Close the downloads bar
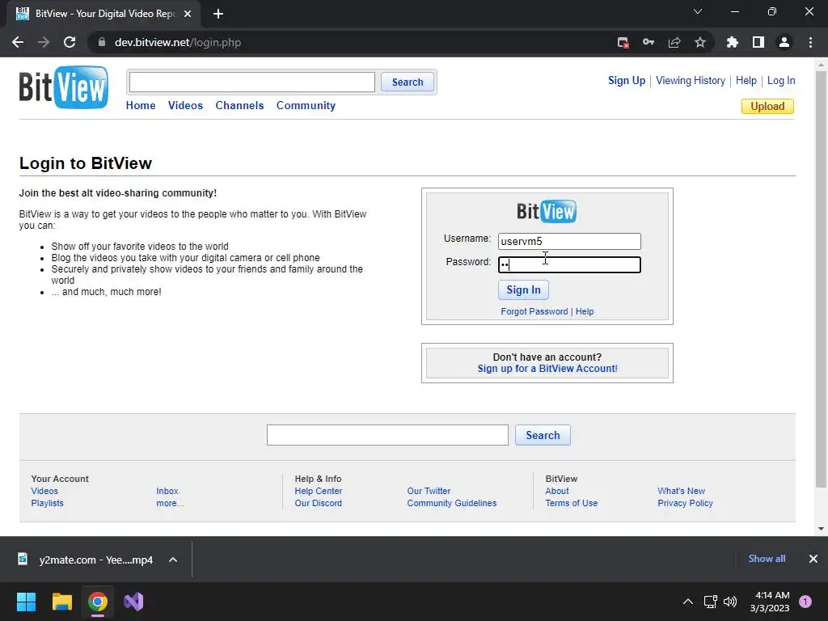Viewport: 828px width, 621px height. pyautogui.click(x=813, y=559)
